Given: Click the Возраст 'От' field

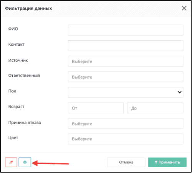Looking at the screenshot, I should [96, 108].
